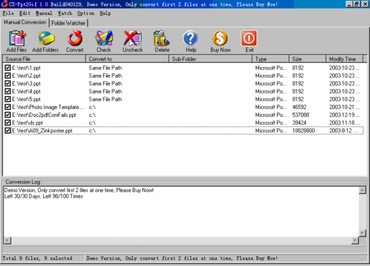Open the File menu
370x266 pixels.
[x=8, y=12]
